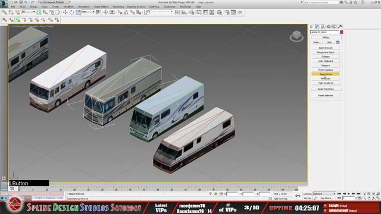Select the Bind to Space Warp tool

17,12
